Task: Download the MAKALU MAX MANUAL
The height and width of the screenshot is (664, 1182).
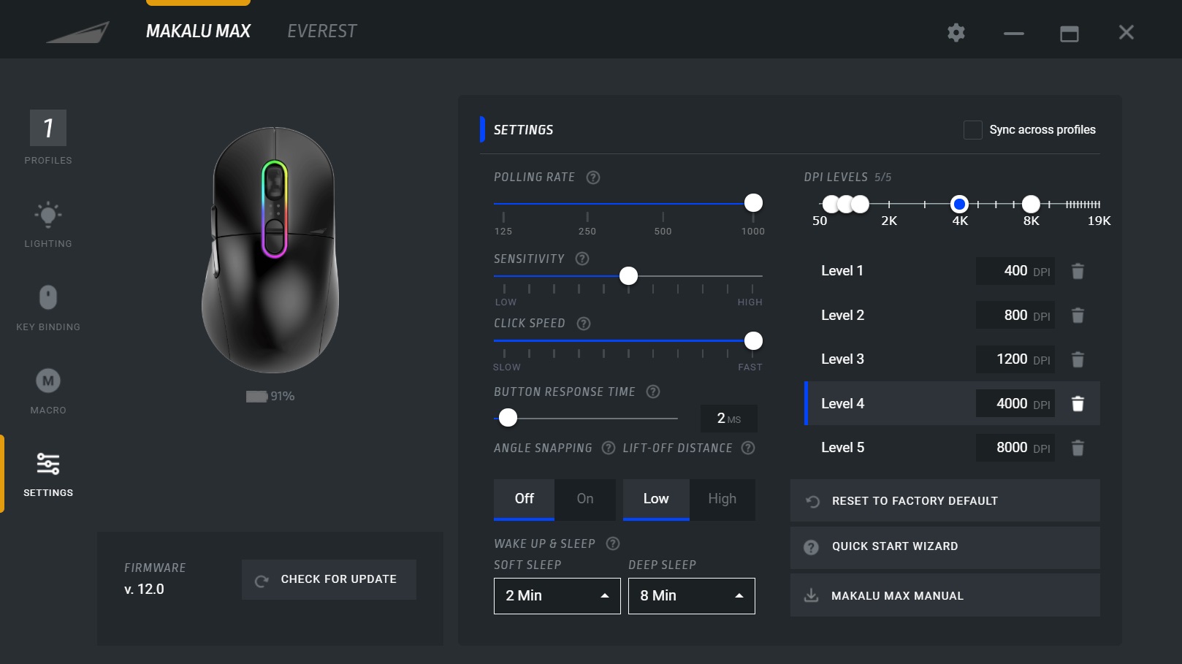Action: click(945, 595)
